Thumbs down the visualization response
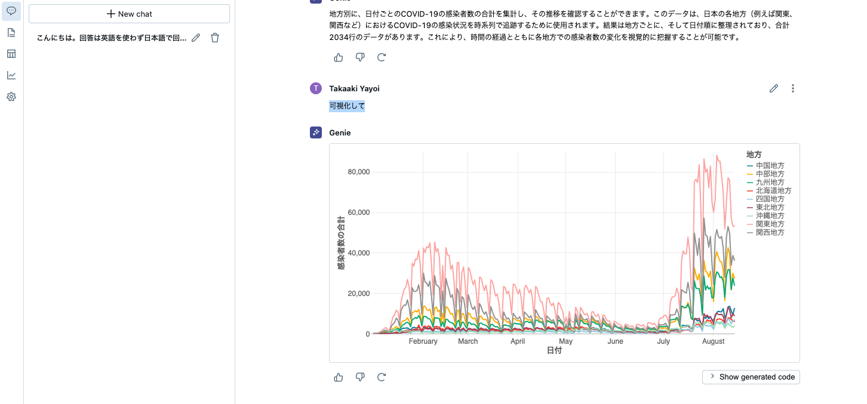Image resolution: width=867 pixels, height=404 pixels. (360, 377)
